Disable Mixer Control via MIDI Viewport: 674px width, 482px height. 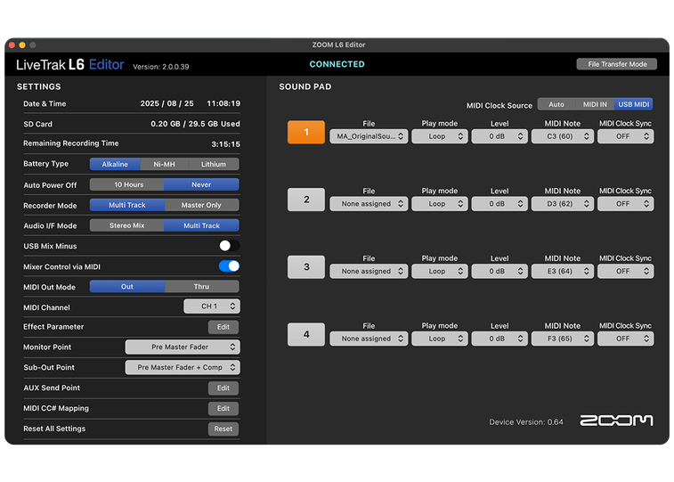pyautogui.click(x=229, y=266)
